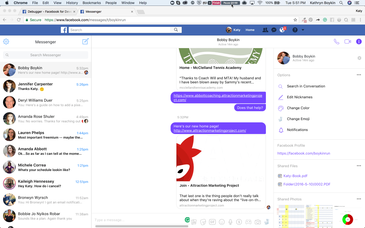The height and width of the screenshot is (228, 365).
Task: Open the Katy-Book.pdf shared file
Action: [295, 176]
